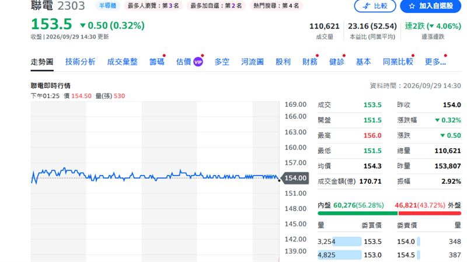The width and height of the screenshot is (467, 262).
Task: Open the 基本 tab
Action: tap(363, 62)
